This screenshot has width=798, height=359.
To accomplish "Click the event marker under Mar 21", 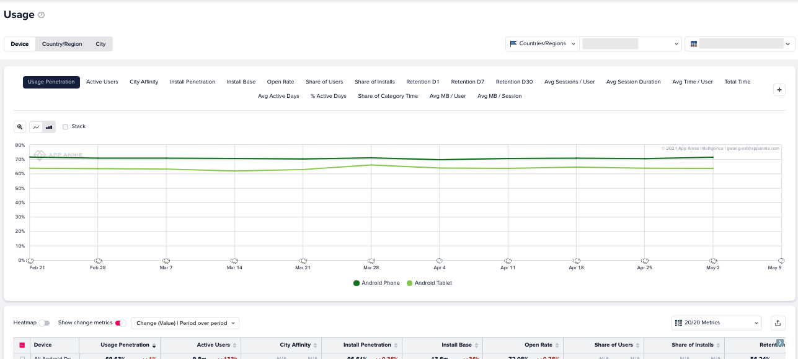I will click(303, 261).
